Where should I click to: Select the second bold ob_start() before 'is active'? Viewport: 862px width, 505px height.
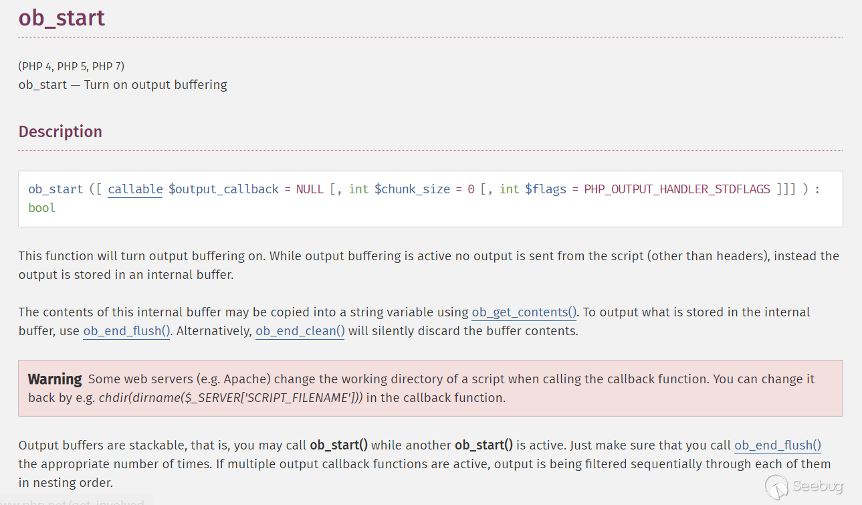pos(484,445)
